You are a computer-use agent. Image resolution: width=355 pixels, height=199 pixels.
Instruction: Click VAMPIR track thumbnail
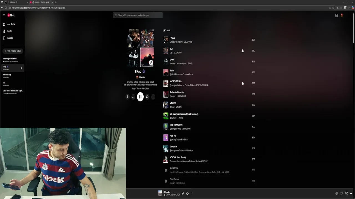[x=166, y=105]
